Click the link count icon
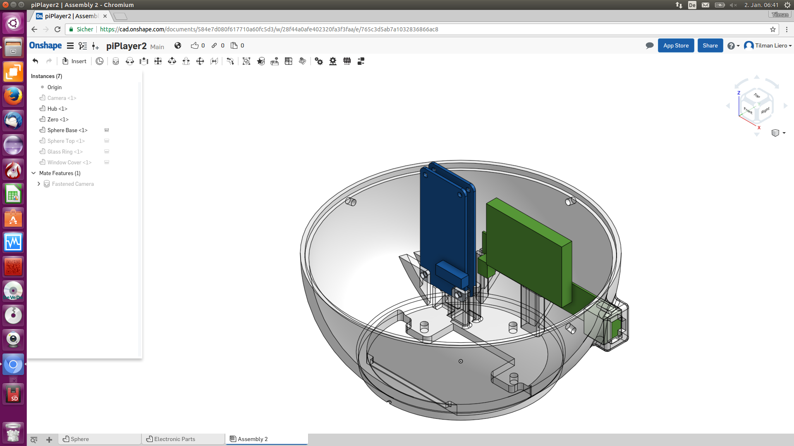Viewport: 794px width, 446px height. (x=214, y=45)
